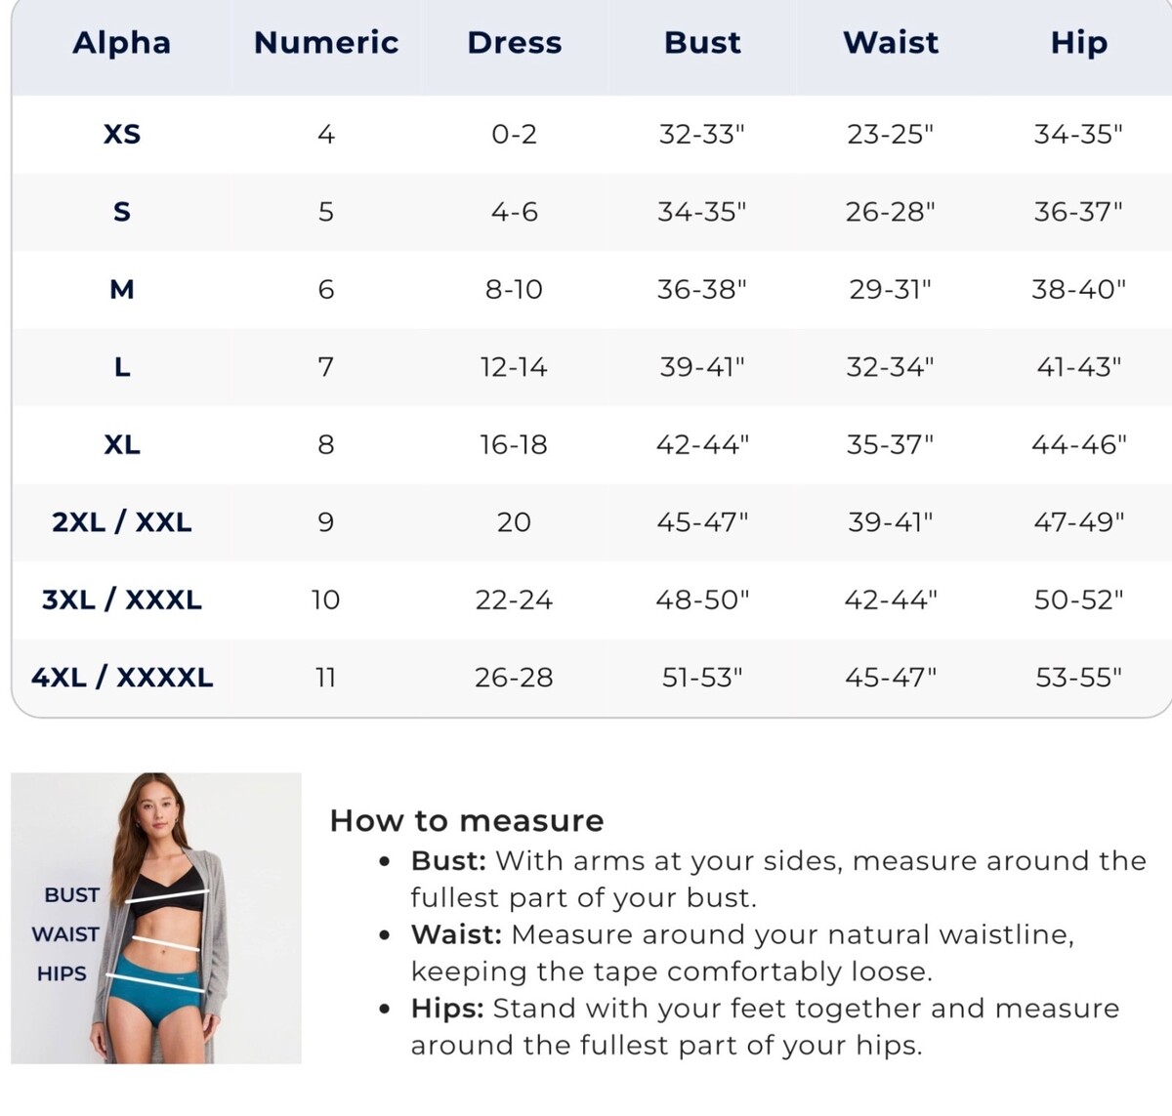This screenshot has height=1116, width=1172.
Task: Click the How to measure heading
Action: pyautogui.click(x=467, y=820)
